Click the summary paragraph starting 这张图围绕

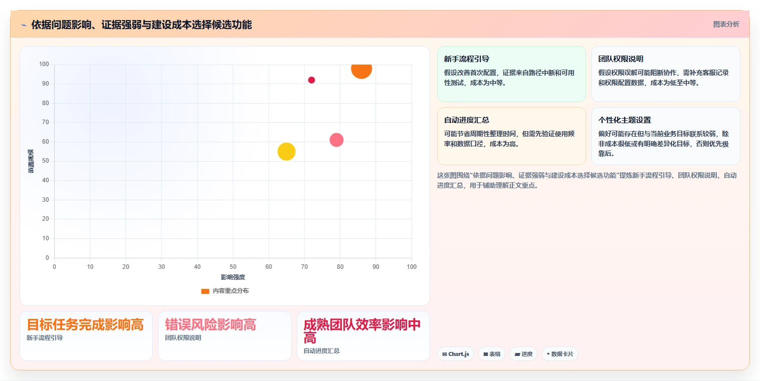(587, 180)
